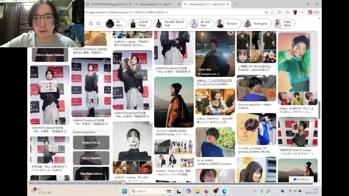Open visual search camera icon

click(91, 24)
